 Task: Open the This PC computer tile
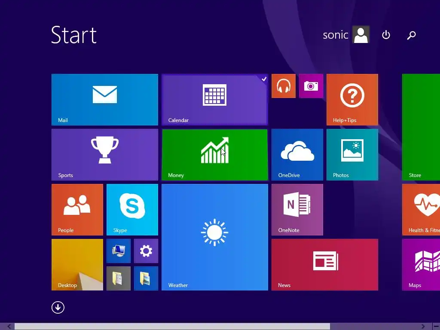(119, 251)
